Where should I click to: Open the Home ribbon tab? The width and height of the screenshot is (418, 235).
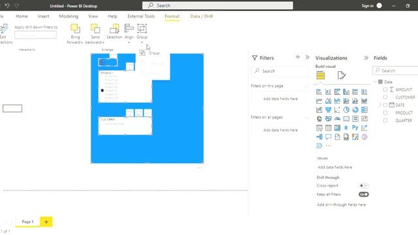[22, 16]
